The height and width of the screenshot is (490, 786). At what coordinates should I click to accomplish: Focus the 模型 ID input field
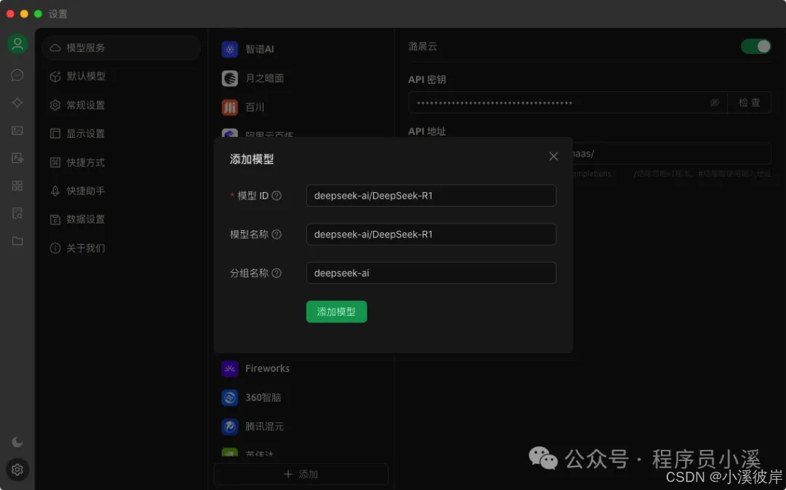point(431,196)
